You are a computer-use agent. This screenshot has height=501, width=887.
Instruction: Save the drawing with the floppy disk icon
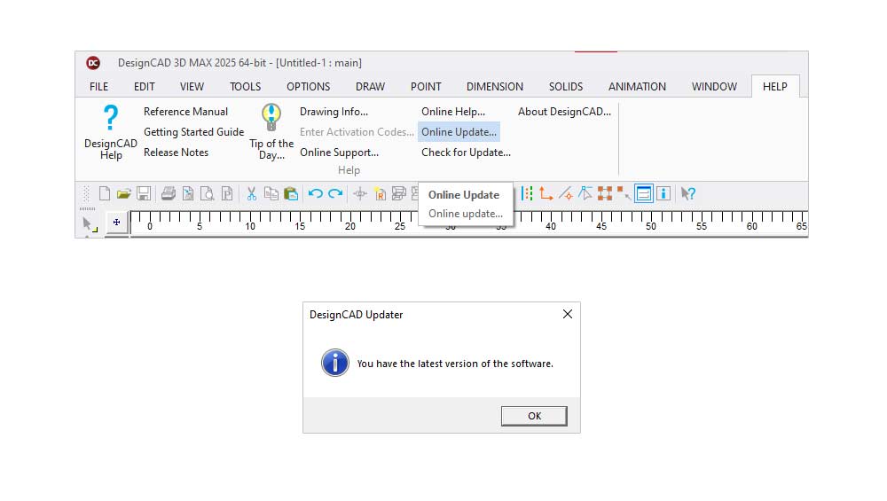coord(143,194)
